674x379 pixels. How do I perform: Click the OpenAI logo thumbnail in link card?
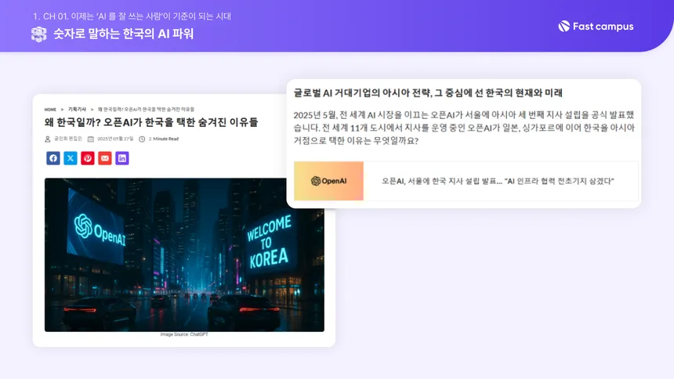[x=329, y=181]
